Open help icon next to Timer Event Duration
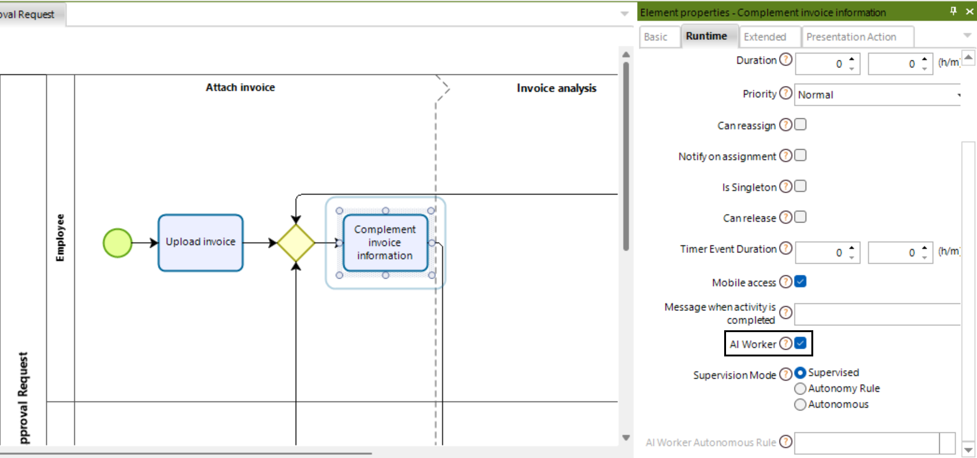The height and width of the screenshot is (458, 977). pyautogui.click(x=786, y=249)
